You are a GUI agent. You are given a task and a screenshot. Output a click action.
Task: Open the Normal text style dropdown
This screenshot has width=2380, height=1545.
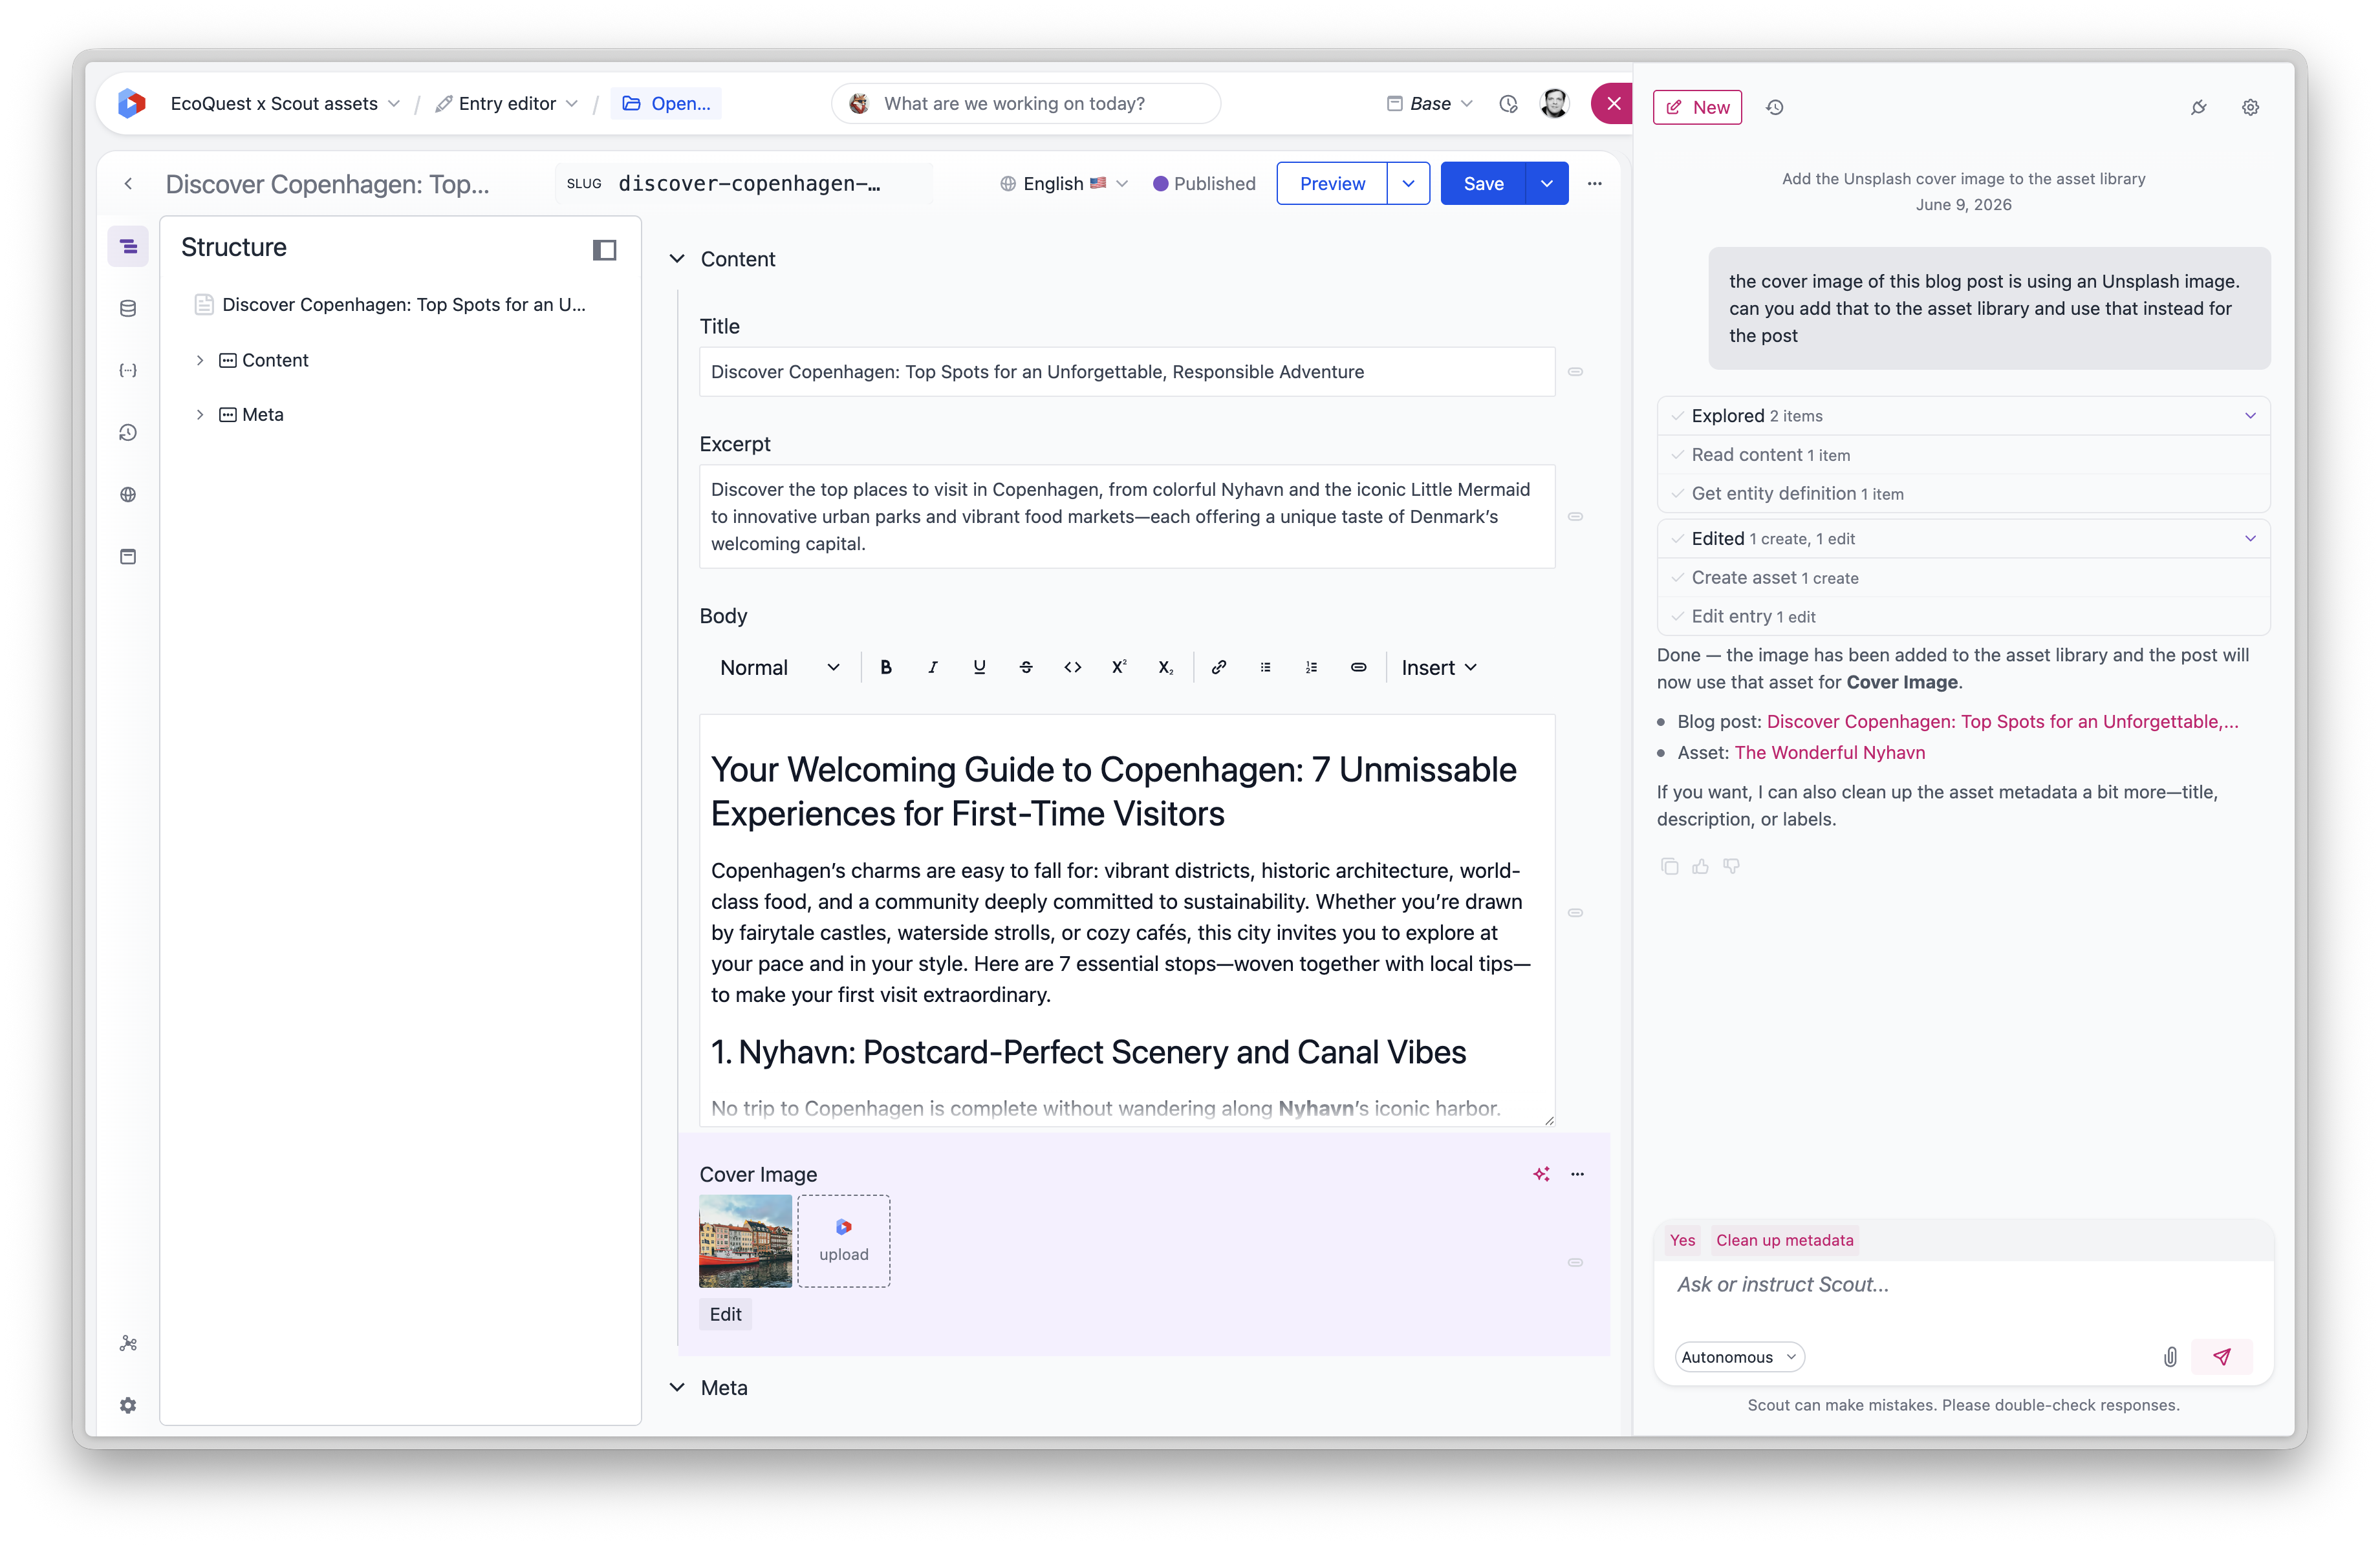(x=780, y=668)
